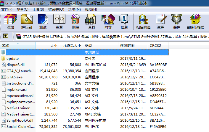Sort by 大小 column header

(x=47, y=45)
